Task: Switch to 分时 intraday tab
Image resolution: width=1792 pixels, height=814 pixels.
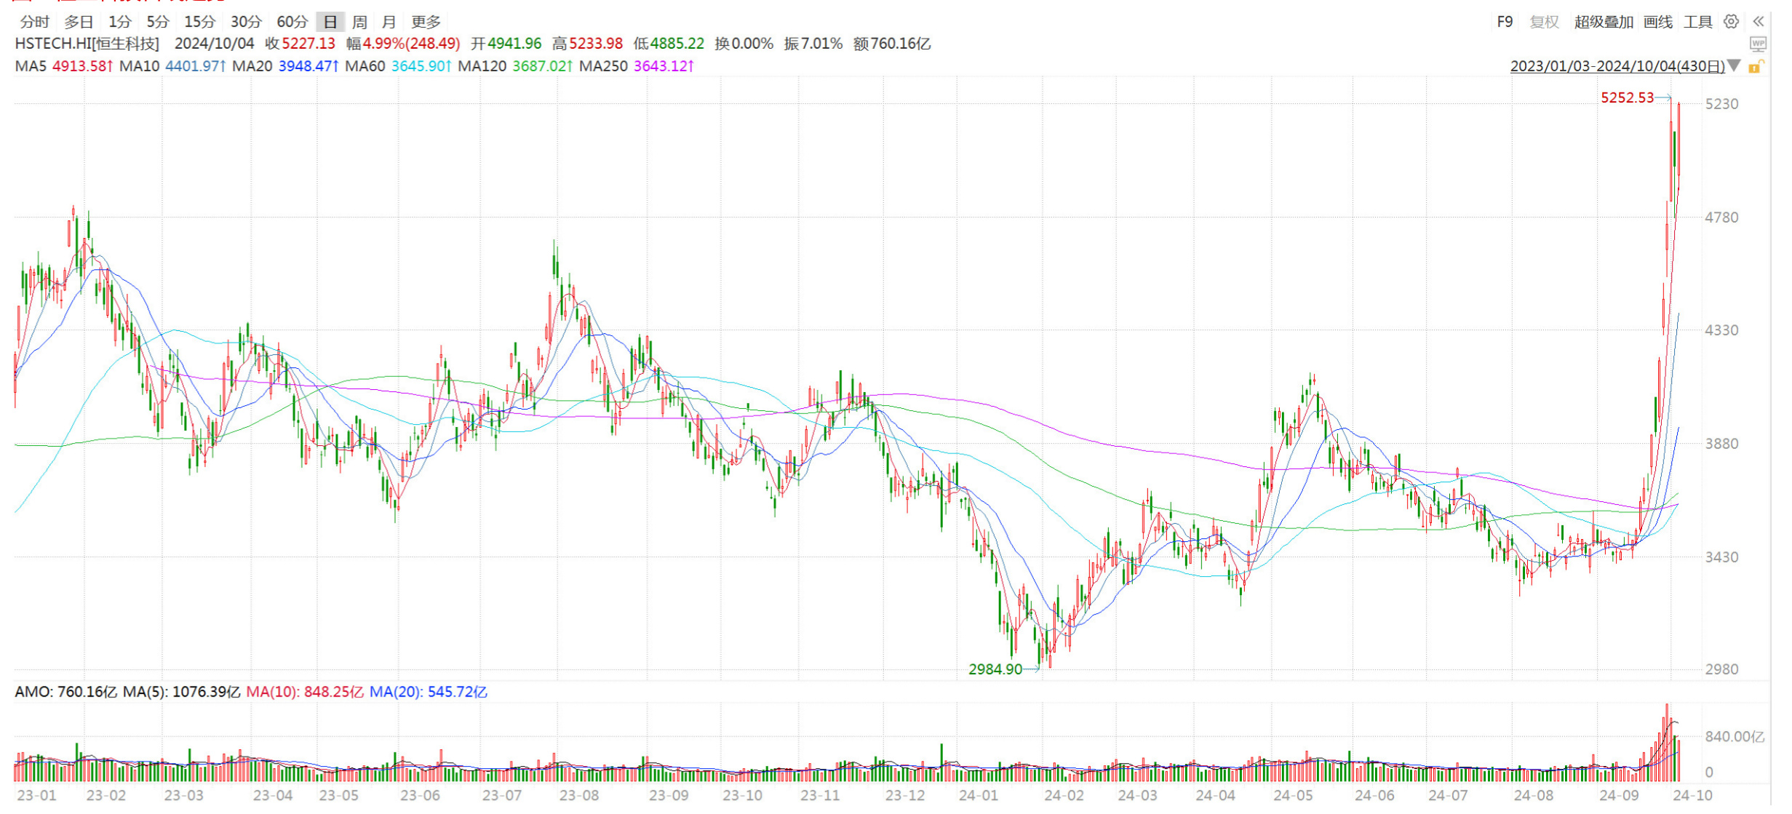Action: tap(34, 22)
